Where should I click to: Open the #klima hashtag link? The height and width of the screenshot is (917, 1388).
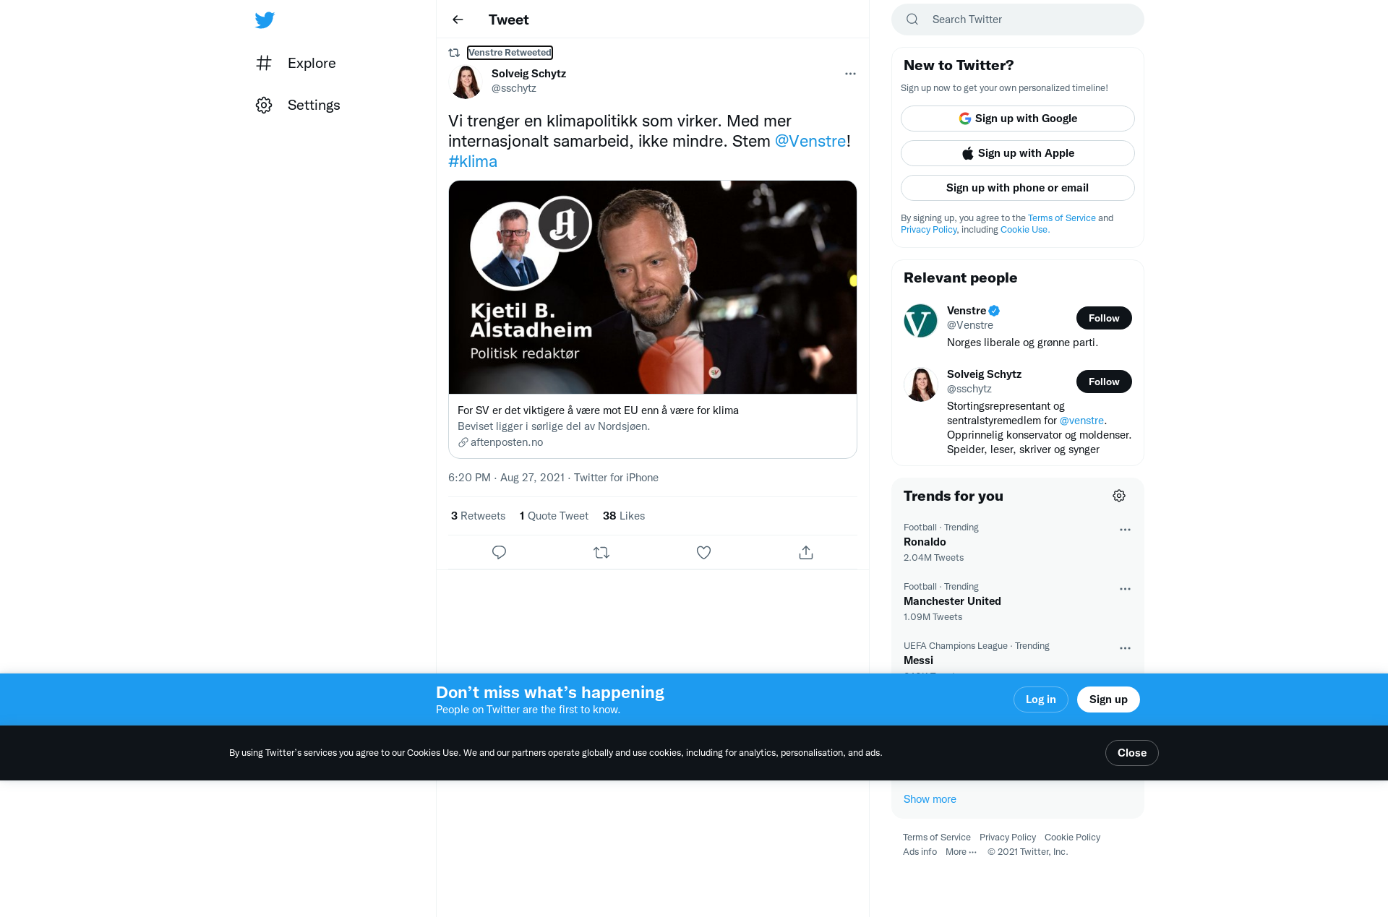(x=473, y=161)
